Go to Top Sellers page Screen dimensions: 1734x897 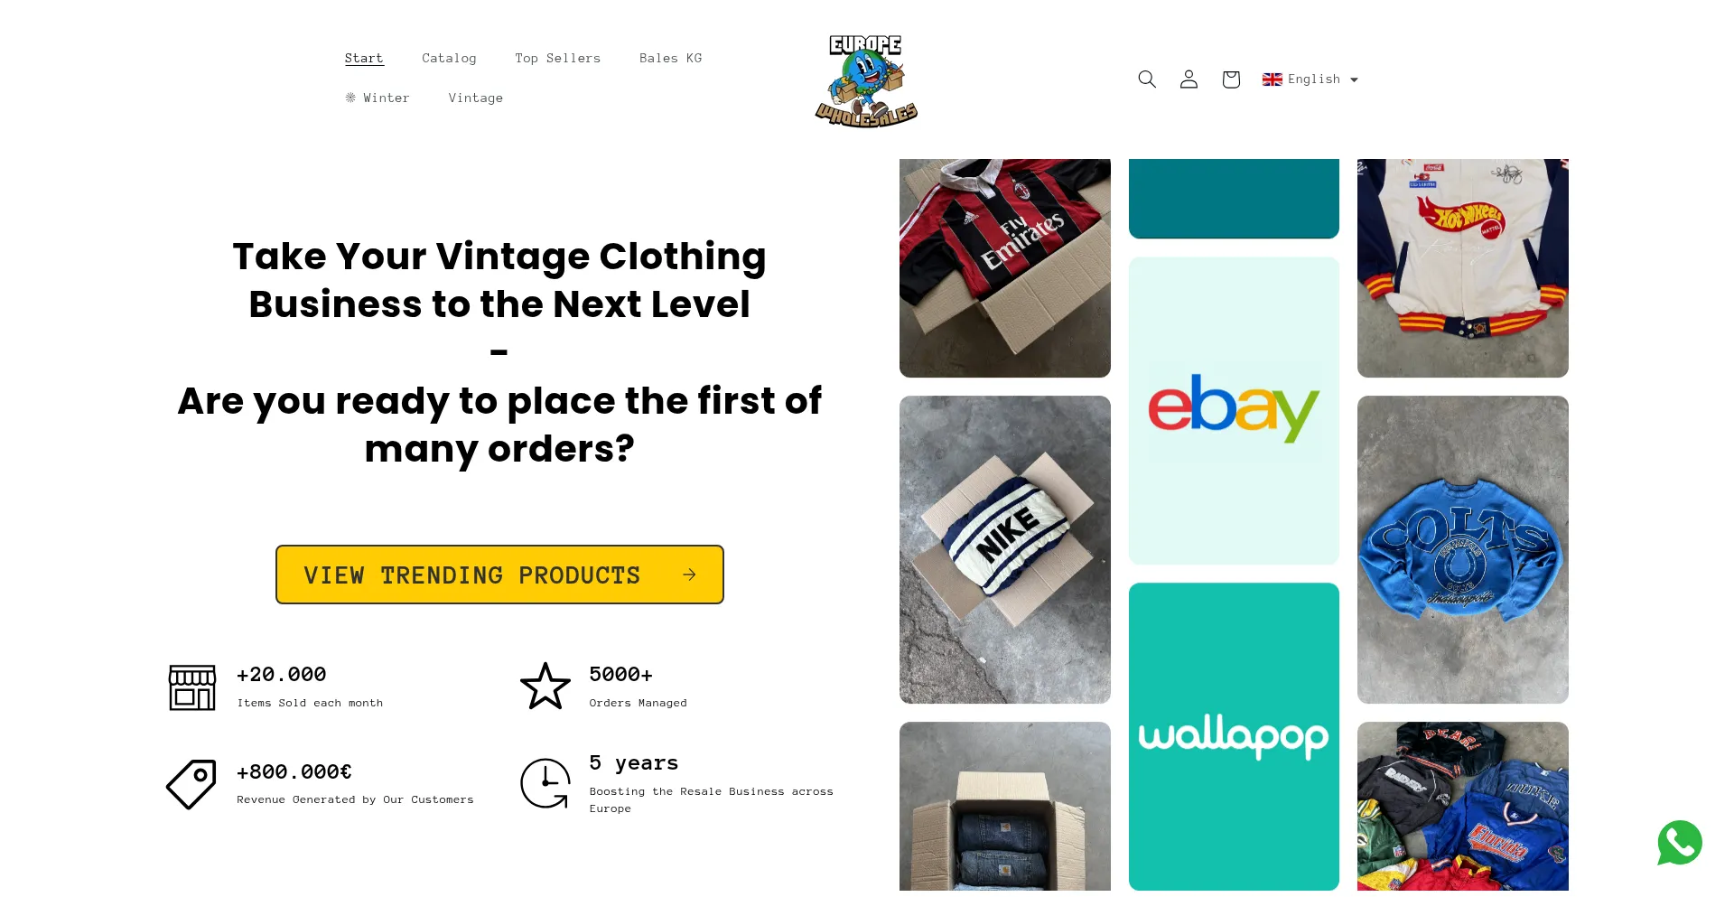(558, 58)
